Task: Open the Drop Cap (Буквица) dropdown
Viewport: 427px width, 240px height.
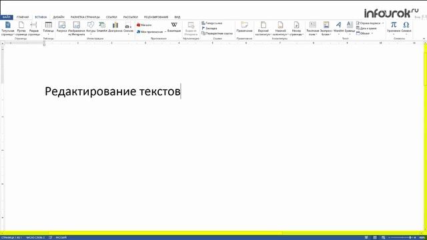Action: (350, 29)
